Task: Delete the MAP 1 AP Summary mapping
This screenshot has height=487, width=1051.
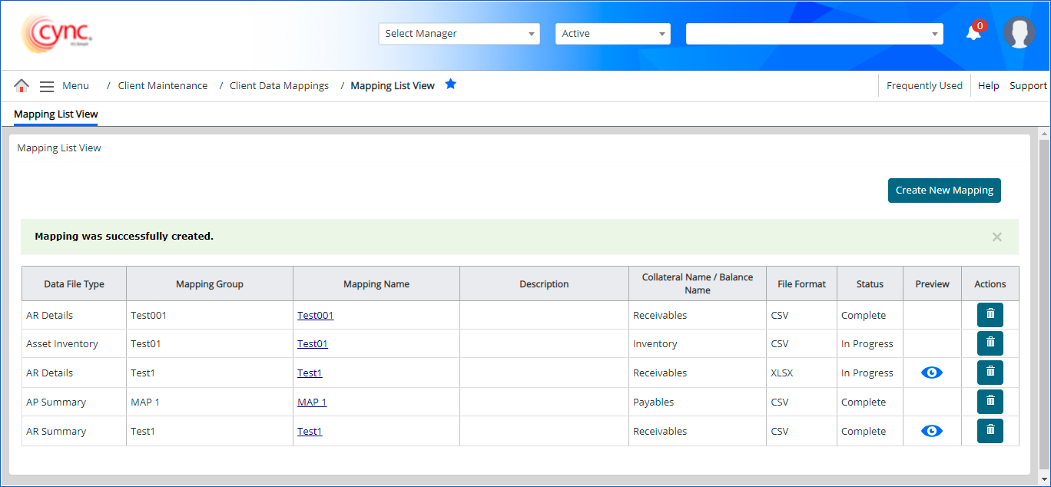Action: pyautogui.click(x=990, y=402)
